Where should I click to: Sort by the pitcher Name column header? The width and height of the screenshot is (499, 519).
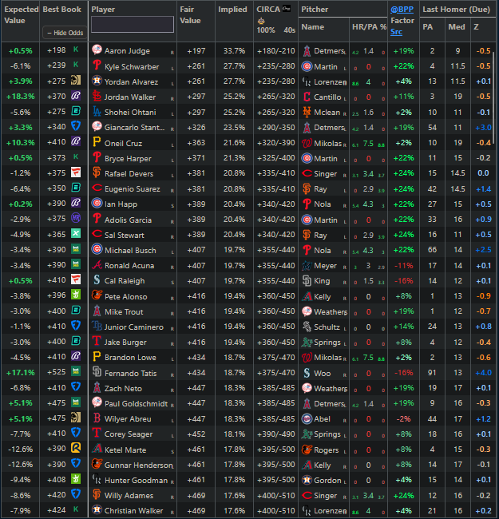coord(313,27)
